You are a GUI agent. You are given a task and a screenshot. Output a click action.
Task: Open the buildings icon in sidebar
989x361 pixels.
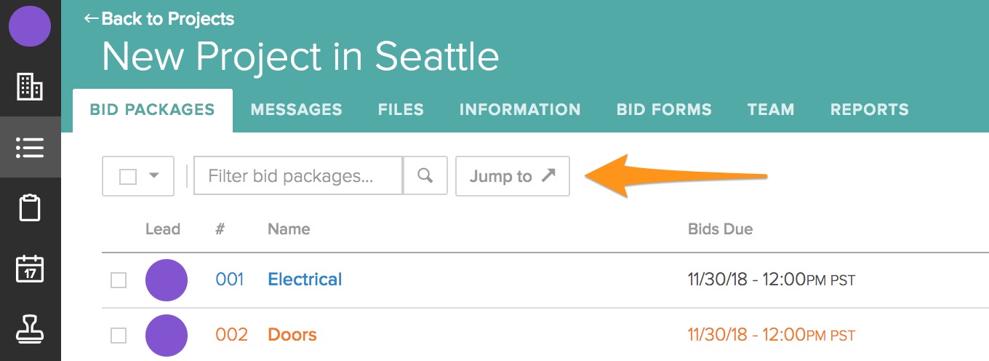tap(30, 87)
